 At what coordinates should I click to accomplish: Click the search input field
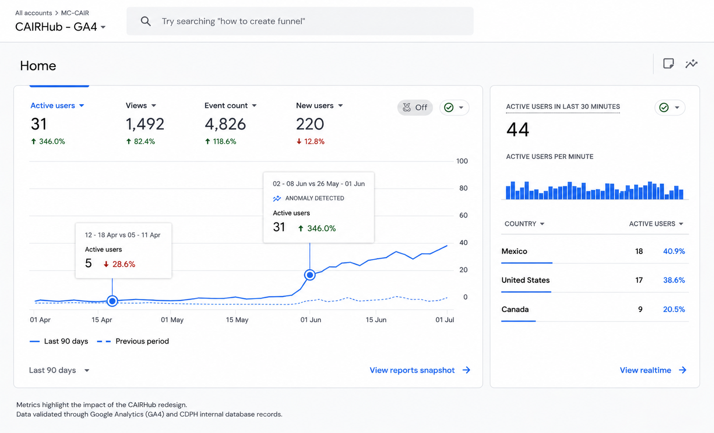click(x=300, y=21)
